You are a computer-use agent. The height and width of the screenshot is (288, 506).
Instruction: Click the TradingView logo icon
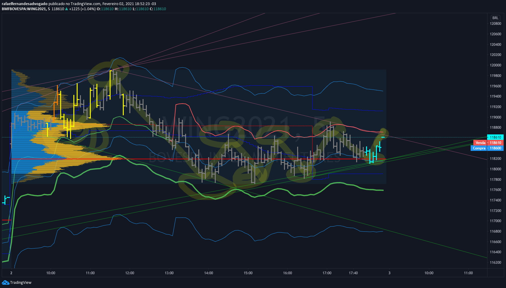5,282
